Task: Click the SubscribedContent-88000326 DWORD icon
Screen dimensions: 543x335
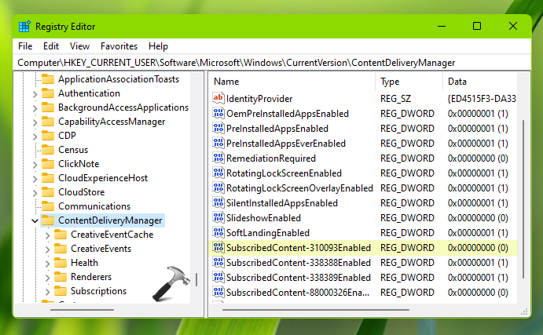Action: tap(218, 292)
